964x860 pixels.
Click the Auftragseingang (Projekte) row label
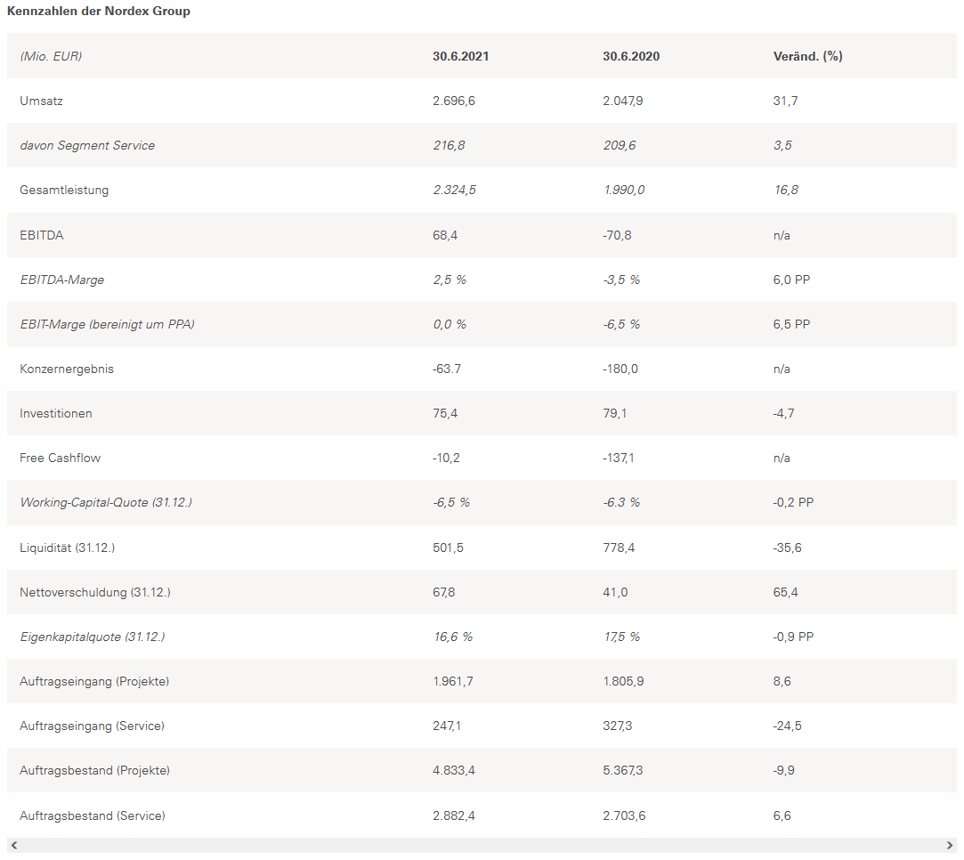coord(94,681)
